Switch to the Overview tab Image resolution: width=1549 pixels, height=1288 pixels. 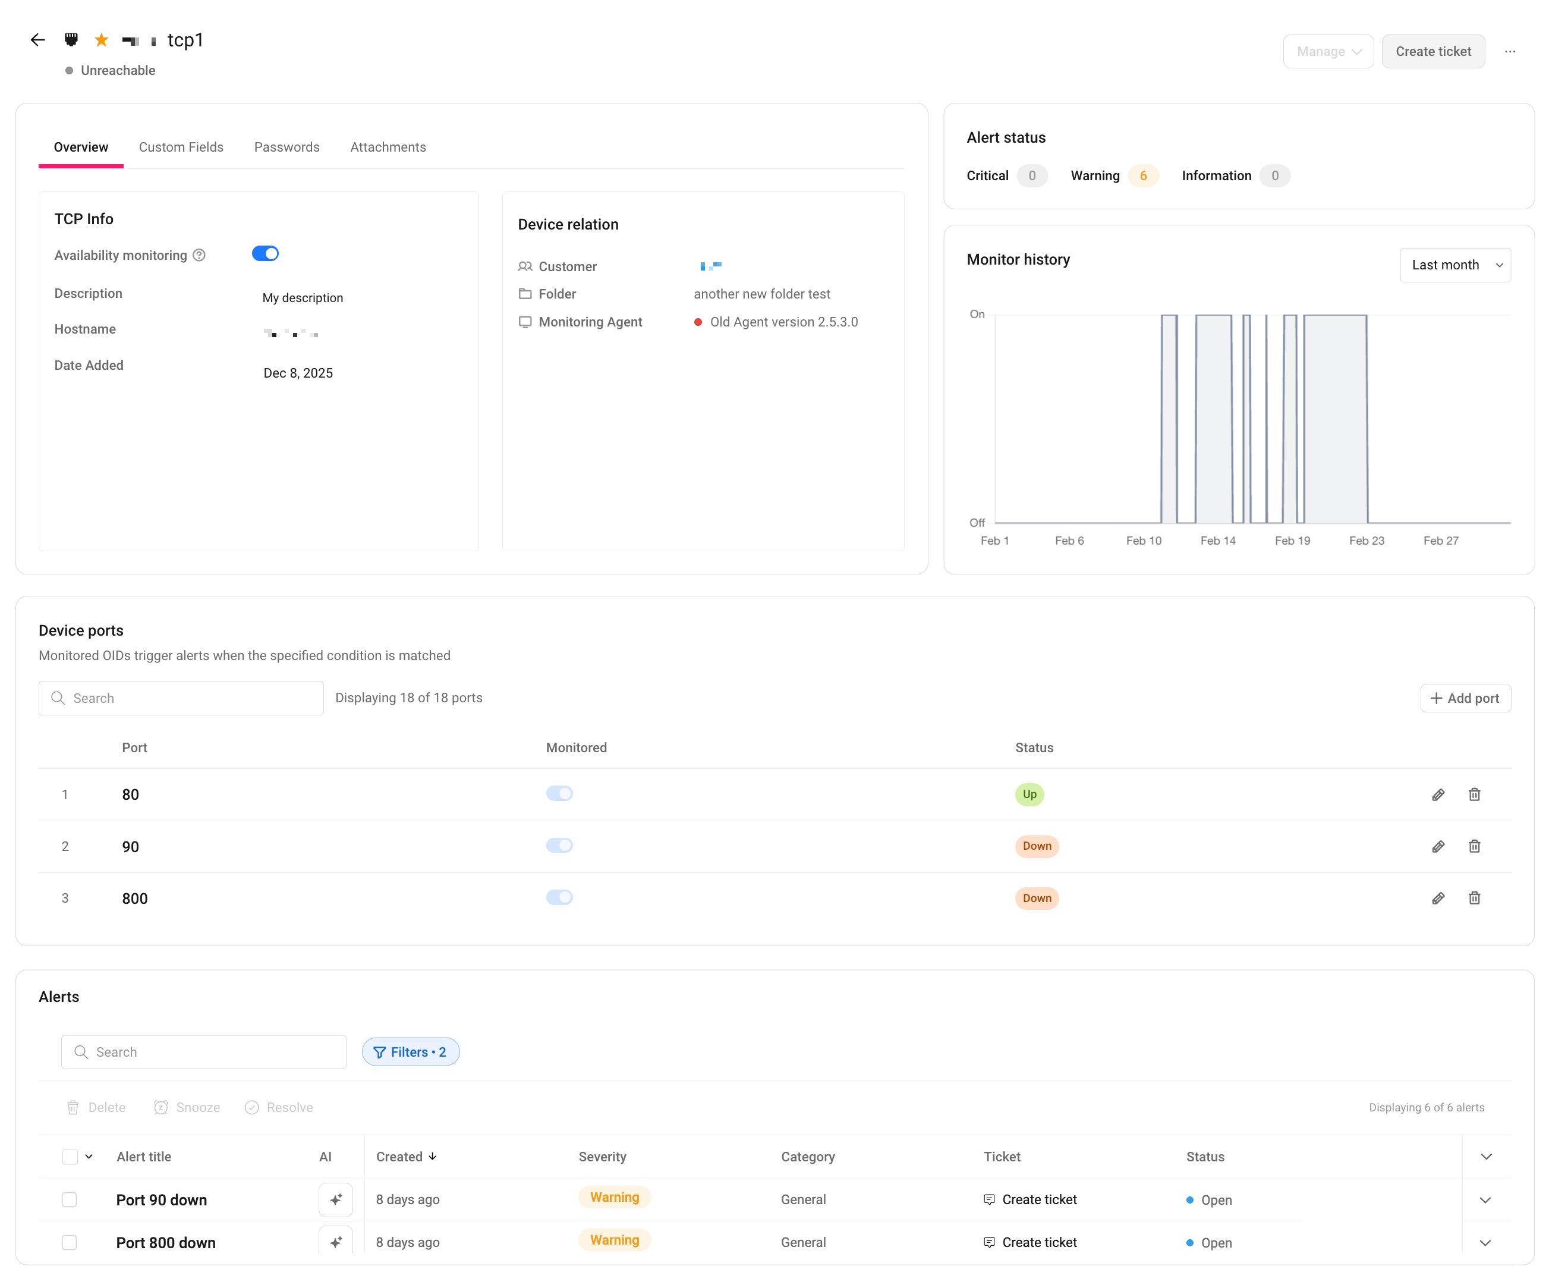(81, 147)
